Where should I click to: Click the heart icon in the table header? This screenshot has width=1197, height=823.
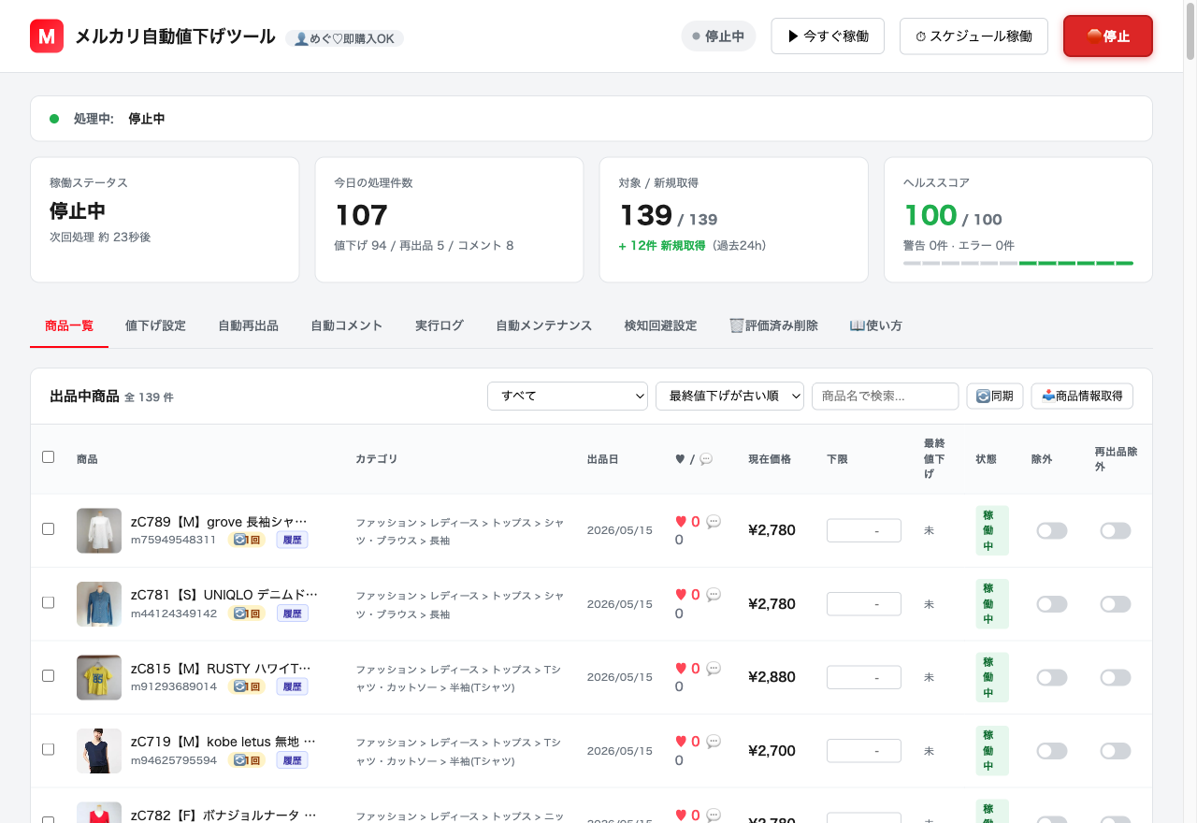click(x=680, y=459)
